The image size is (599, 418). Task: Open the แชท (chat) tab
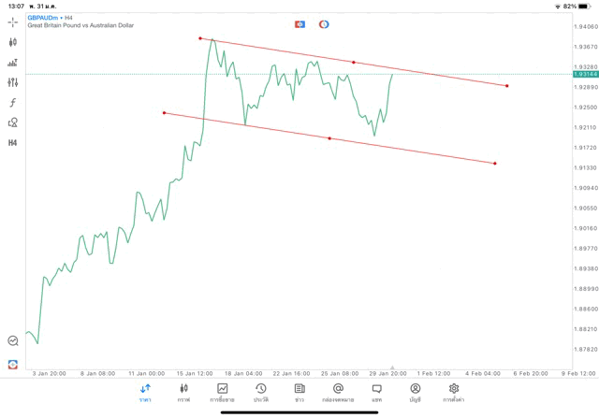[376, 393]
